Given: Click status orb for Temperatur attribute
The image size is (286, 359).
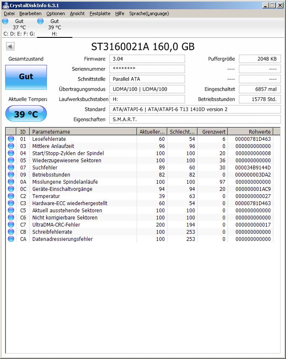Looking at the screenshot, I should [x=11, y=196].
